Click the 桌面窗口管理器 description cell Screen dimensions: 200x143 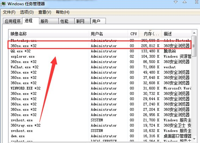[x=177, y=136]
